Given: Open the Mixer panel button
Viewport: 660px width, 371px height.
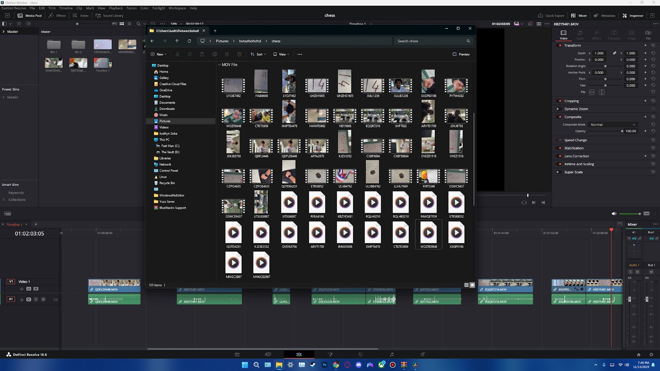Looking at the screenshot, I should pyautogui.click(x=579, y=16).
